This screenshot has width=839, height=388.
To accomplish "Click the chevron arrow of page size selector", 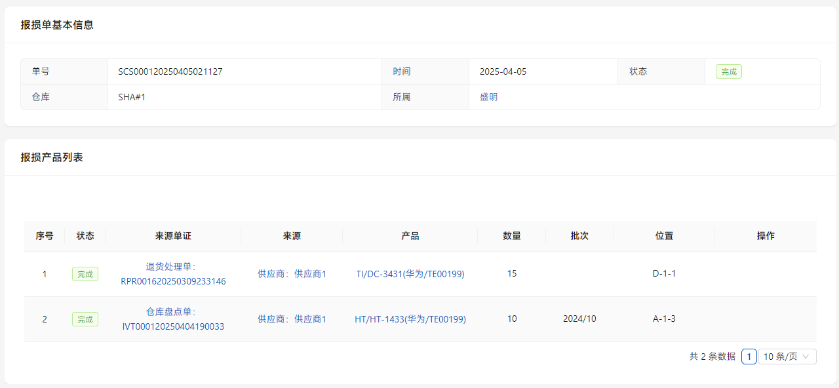I will coord(806,357).
